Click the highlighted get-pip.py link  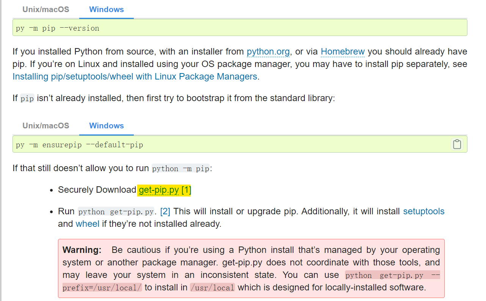click(x=159, y=190)
